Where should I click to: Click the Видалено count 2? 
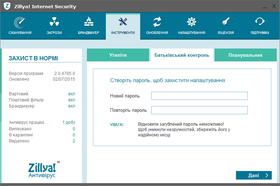(74, 141)
